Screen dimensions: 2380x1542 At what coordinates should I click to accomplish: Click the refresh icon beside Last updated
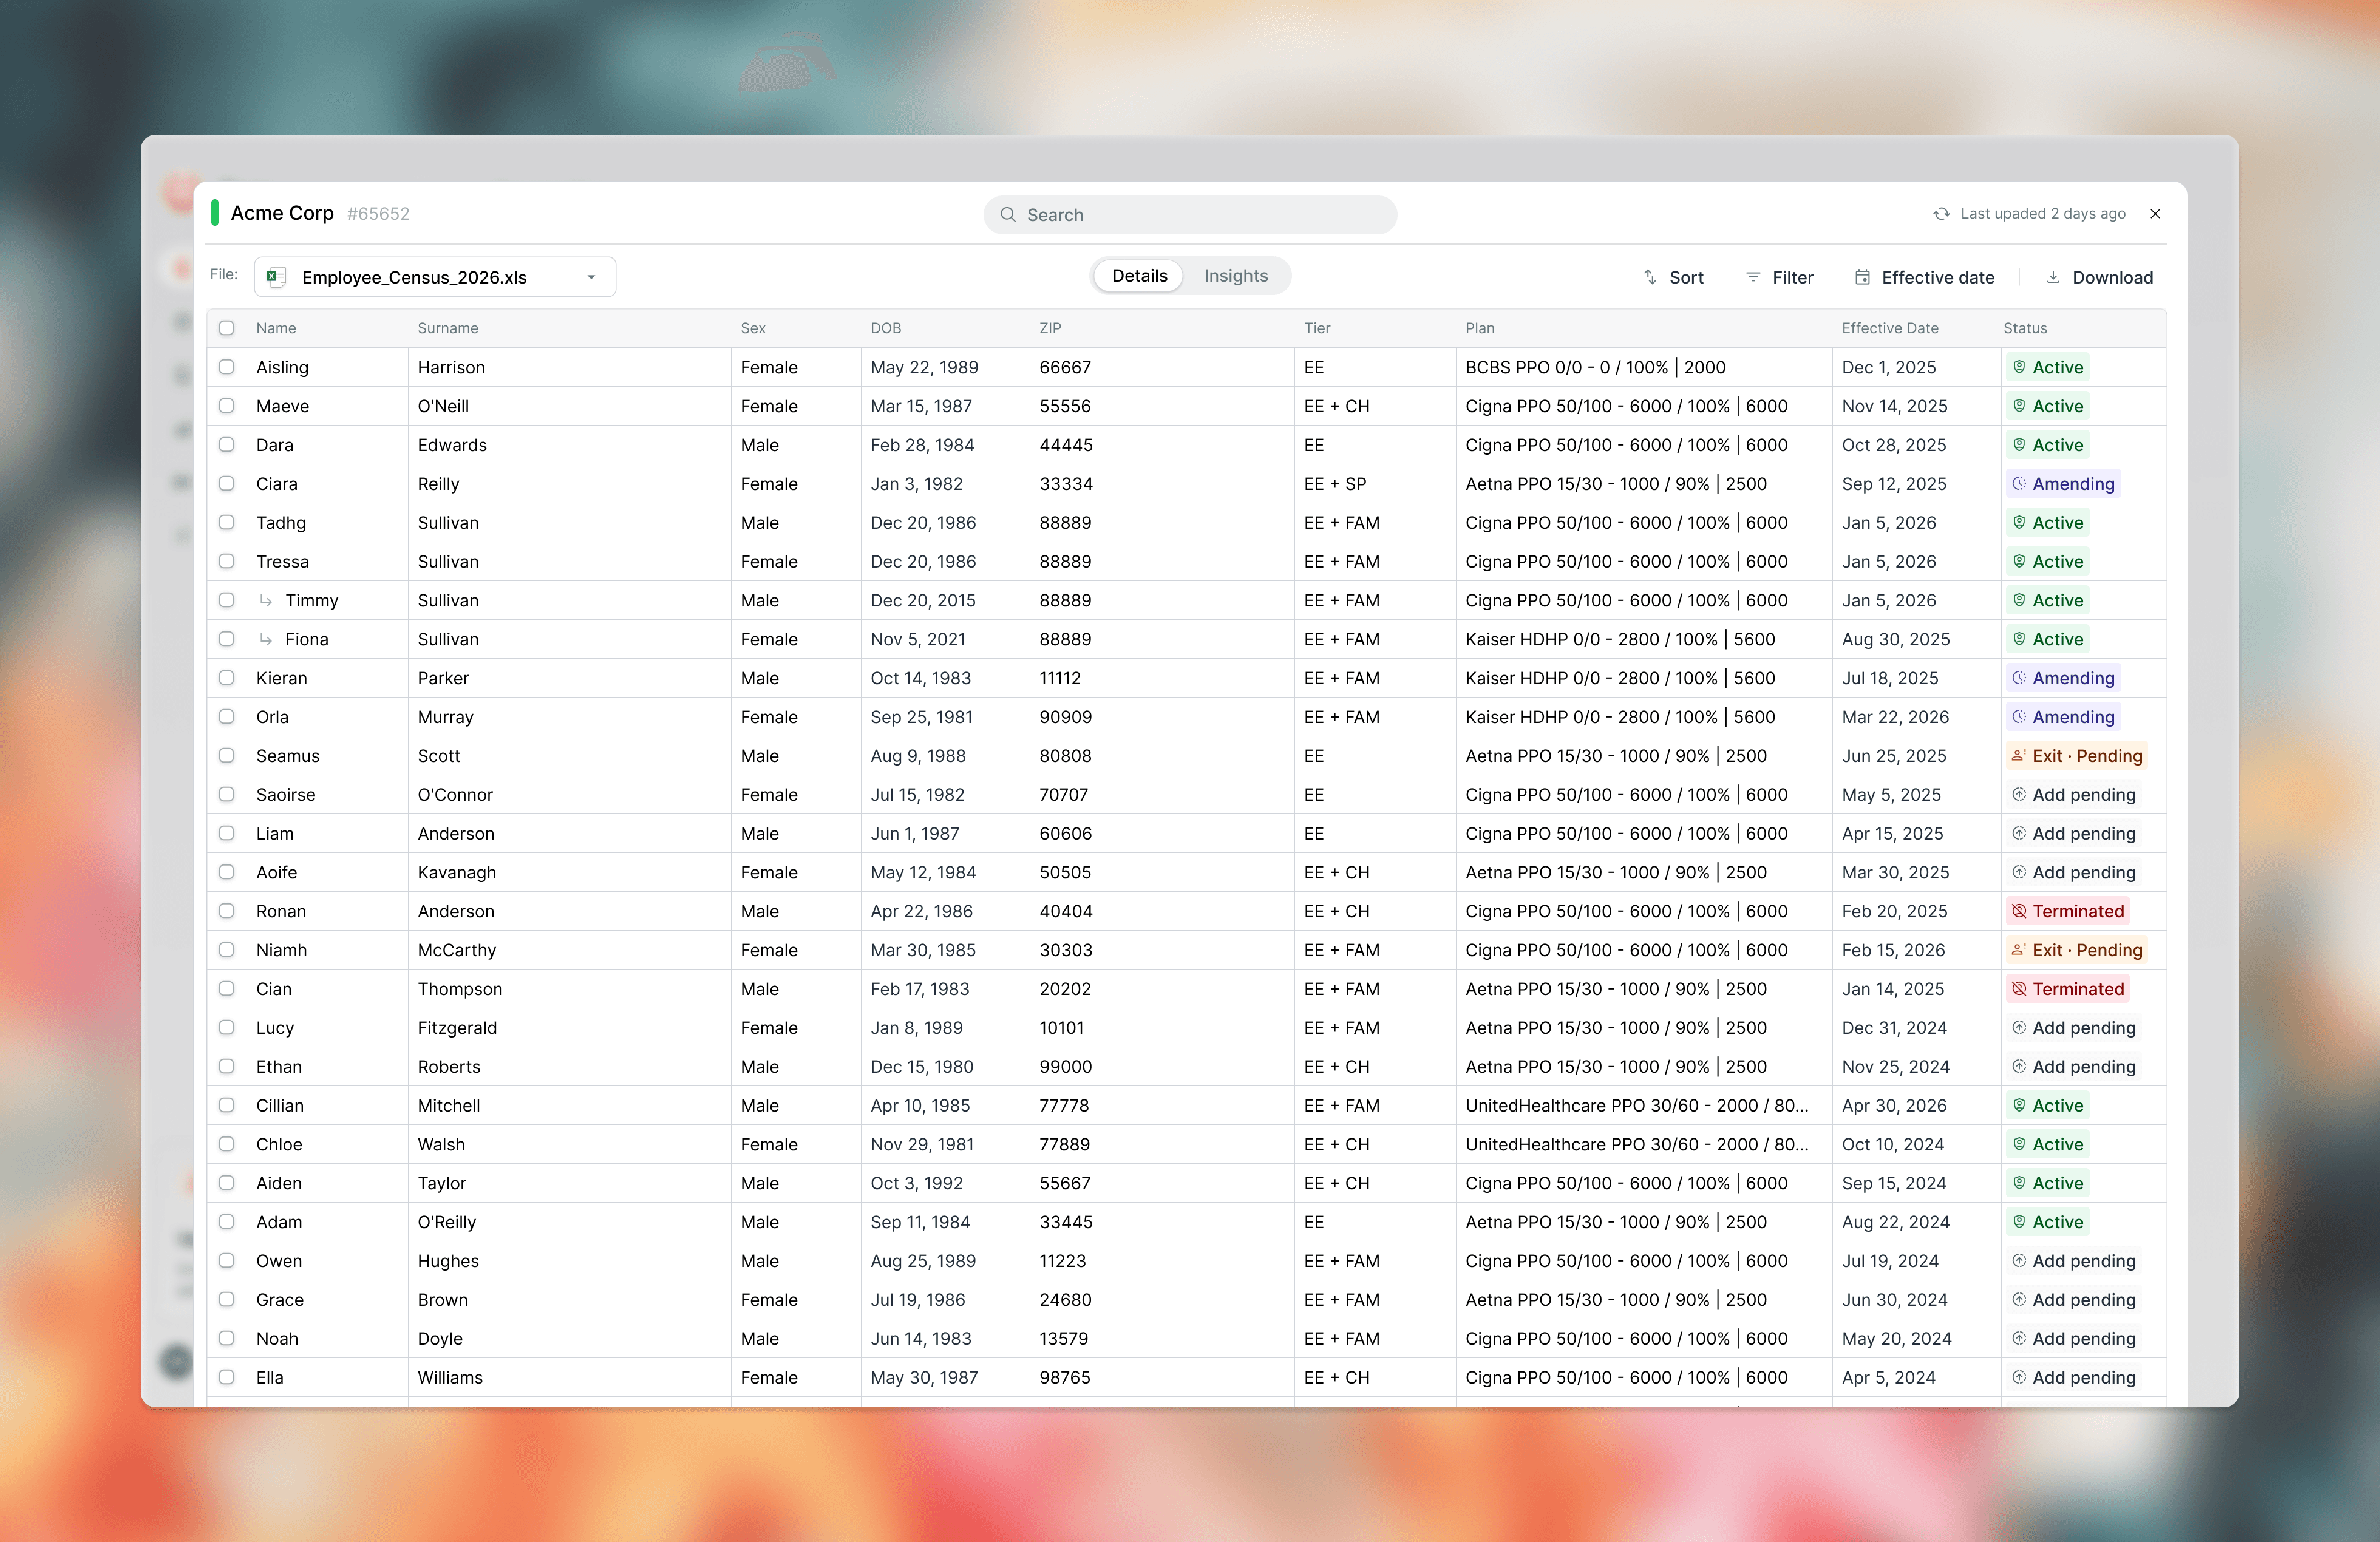click(1941, 214)
